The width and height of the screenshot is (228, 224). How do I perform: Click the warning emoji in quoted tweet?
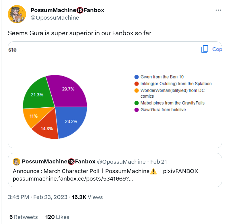click(153, 171)
